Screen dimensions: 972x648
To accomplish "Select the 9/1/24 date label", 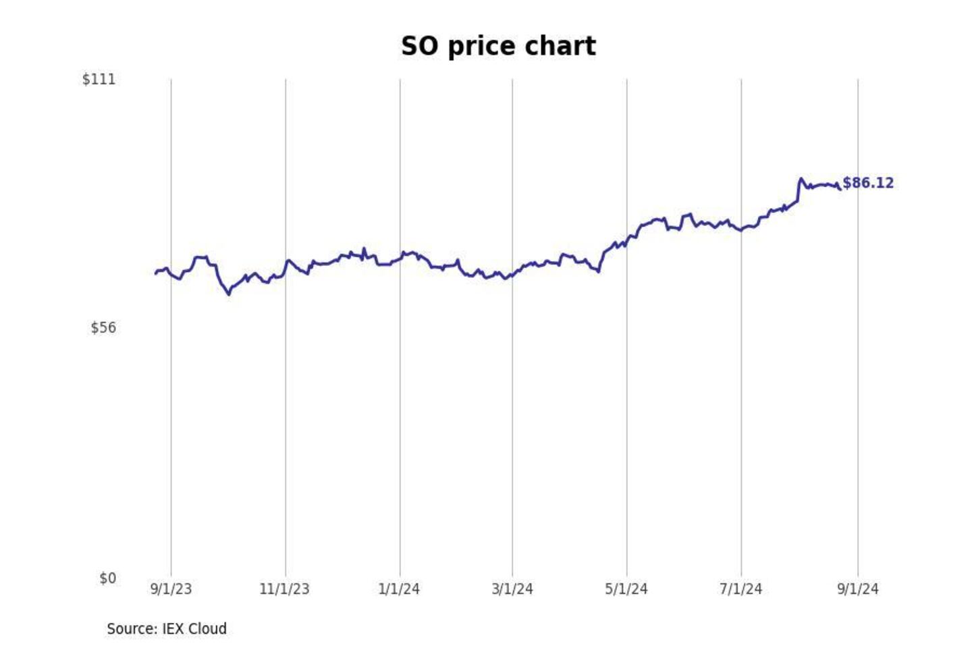I will coord(858,589).
